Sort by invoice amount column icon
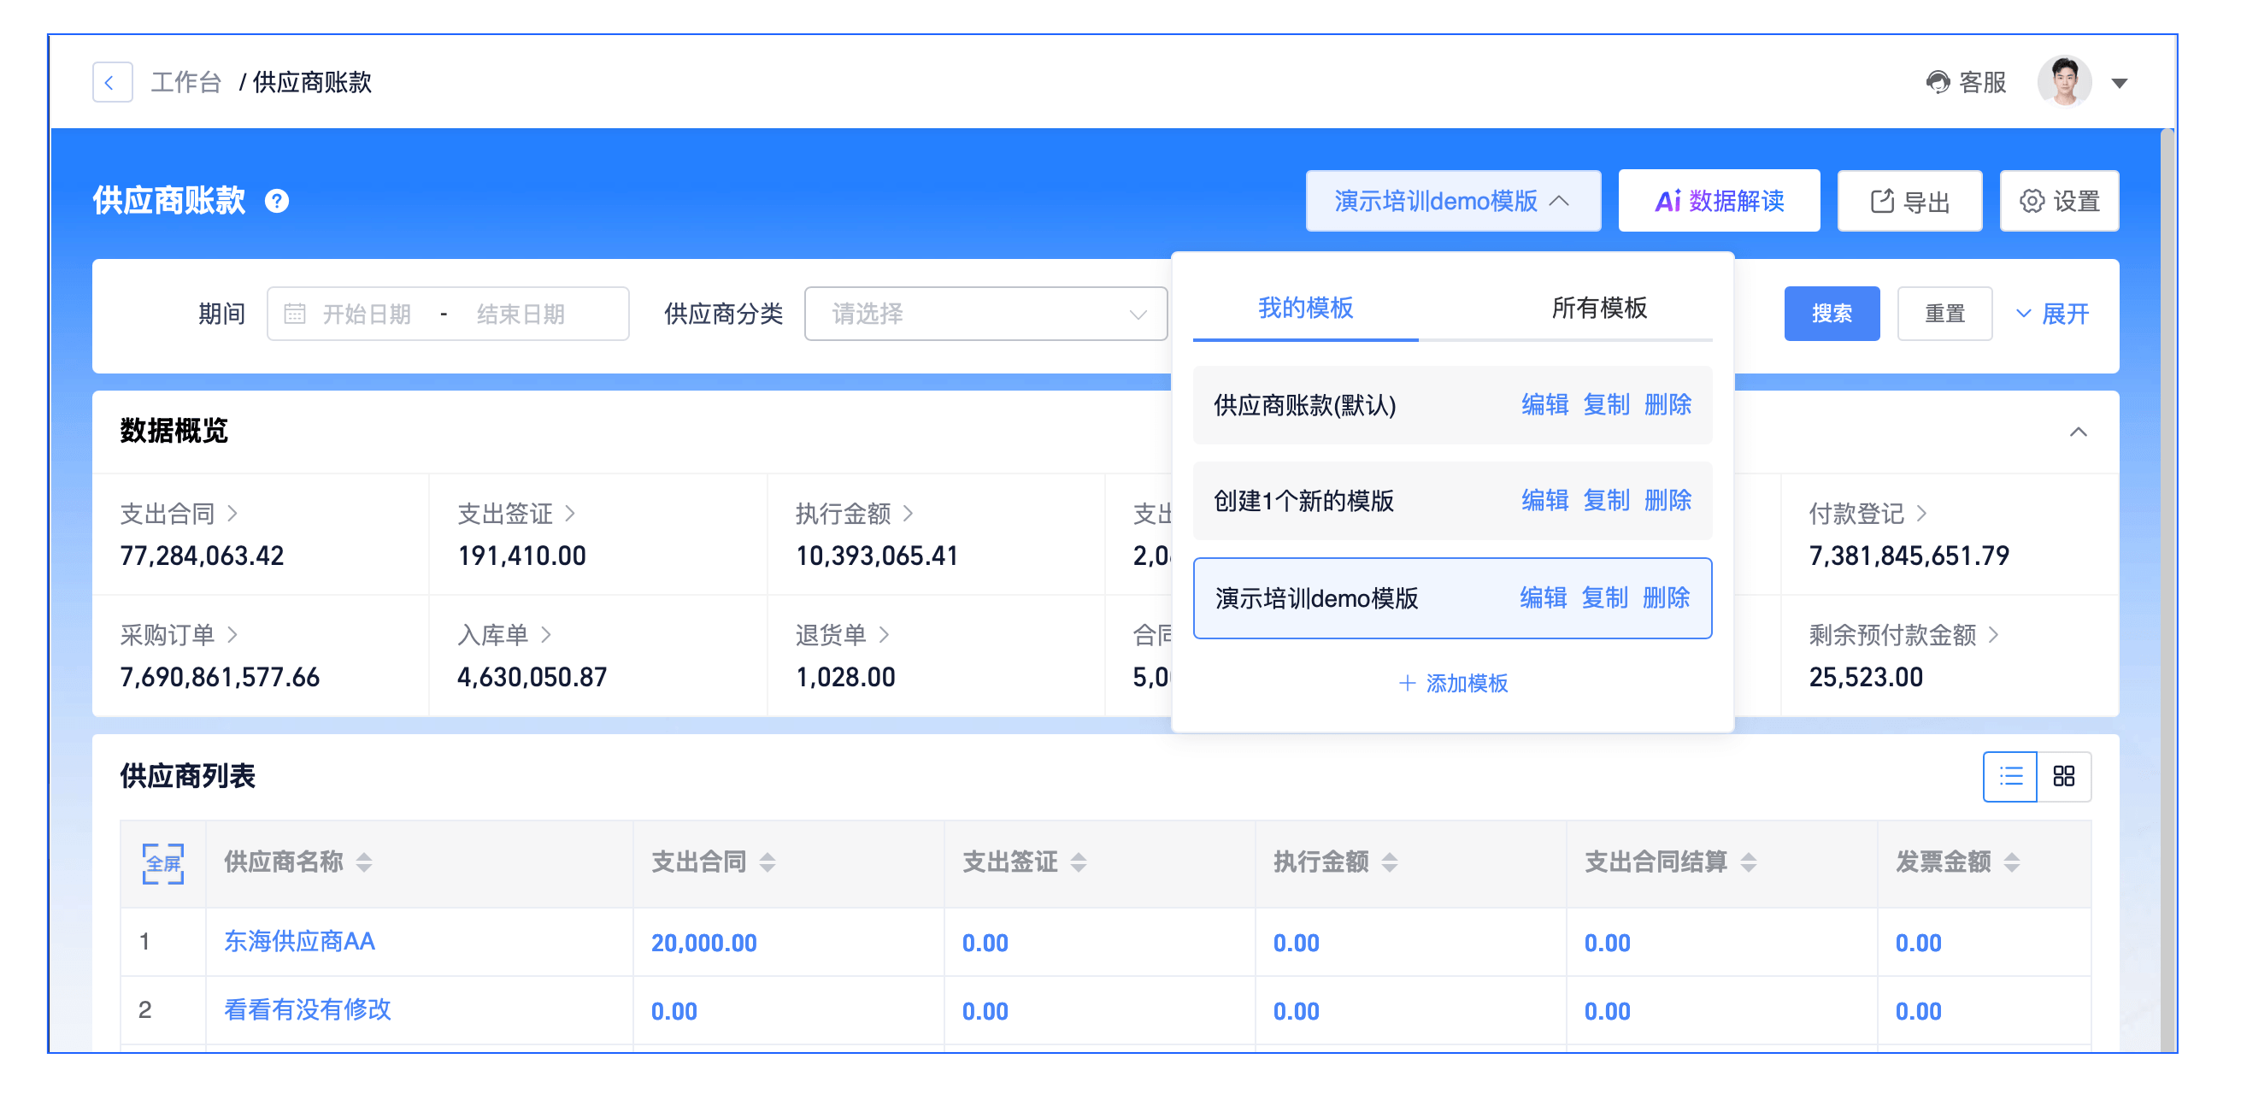This screenshot has height=1094, width=2241. [x=2011, y=862]
